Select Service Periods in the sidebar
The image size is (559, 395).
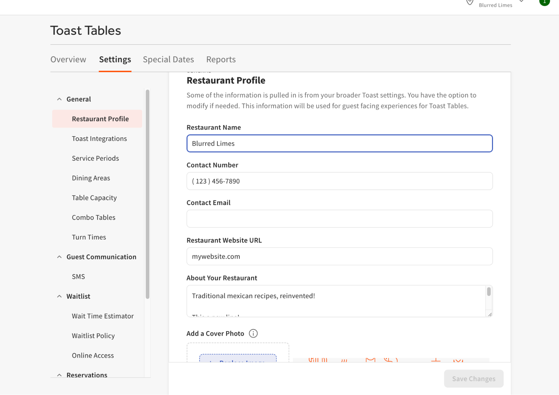click(95, 158)
